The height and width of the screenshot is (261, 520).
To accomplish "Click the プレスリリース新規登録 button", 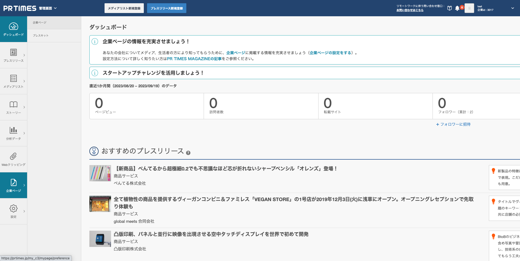I will click(x=166, y=8).
